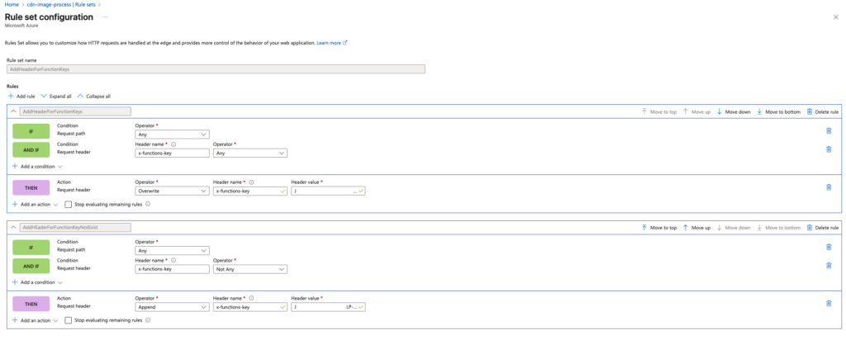Close the Rule set configuration panel
The width and height of the screenshot is (846, 340).
click(839, 17)
